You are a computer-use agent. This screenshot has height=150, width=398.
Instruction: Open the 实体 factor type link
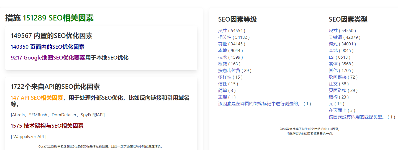[x=333, y=64]
